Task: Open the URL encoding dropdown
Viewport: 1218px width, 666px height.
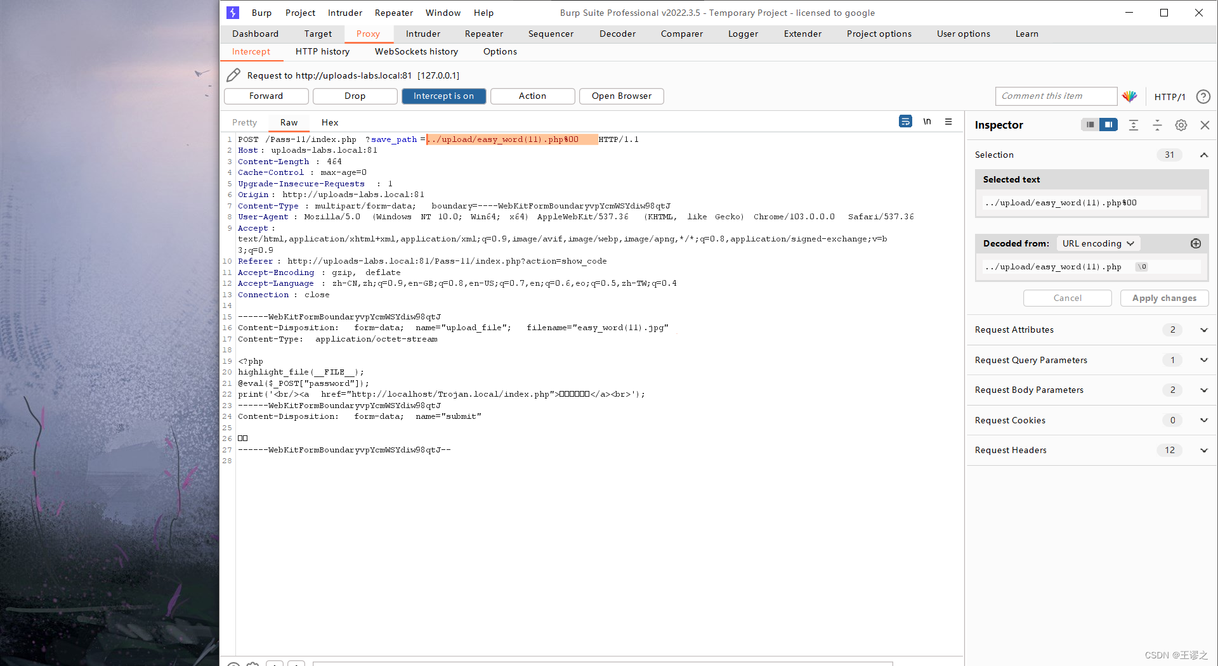Action: 1098,243
